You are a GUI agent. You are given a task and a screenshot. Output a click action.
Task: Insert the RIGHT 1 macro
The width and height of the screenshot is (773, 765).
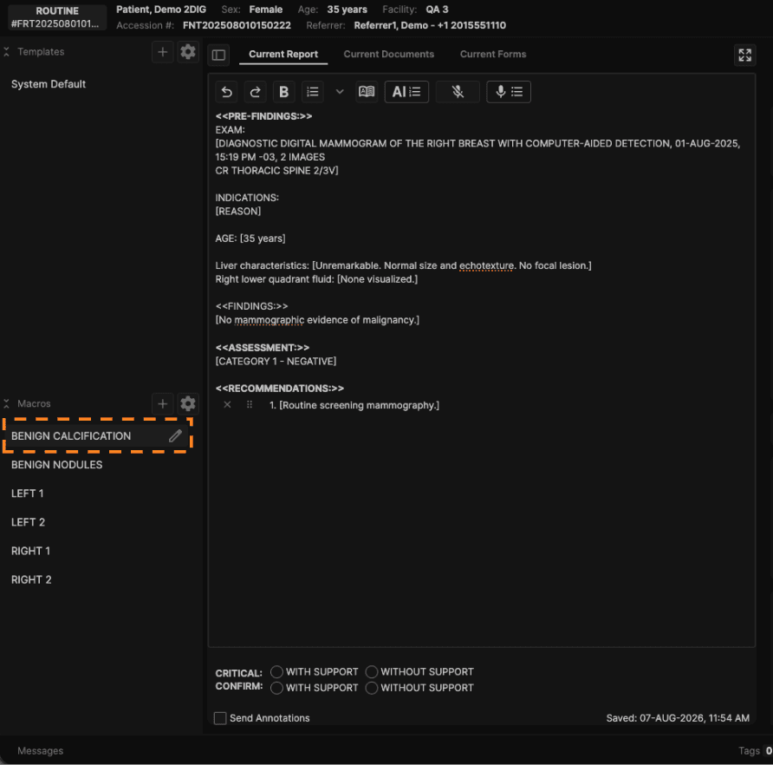click(x=30, y=551)
